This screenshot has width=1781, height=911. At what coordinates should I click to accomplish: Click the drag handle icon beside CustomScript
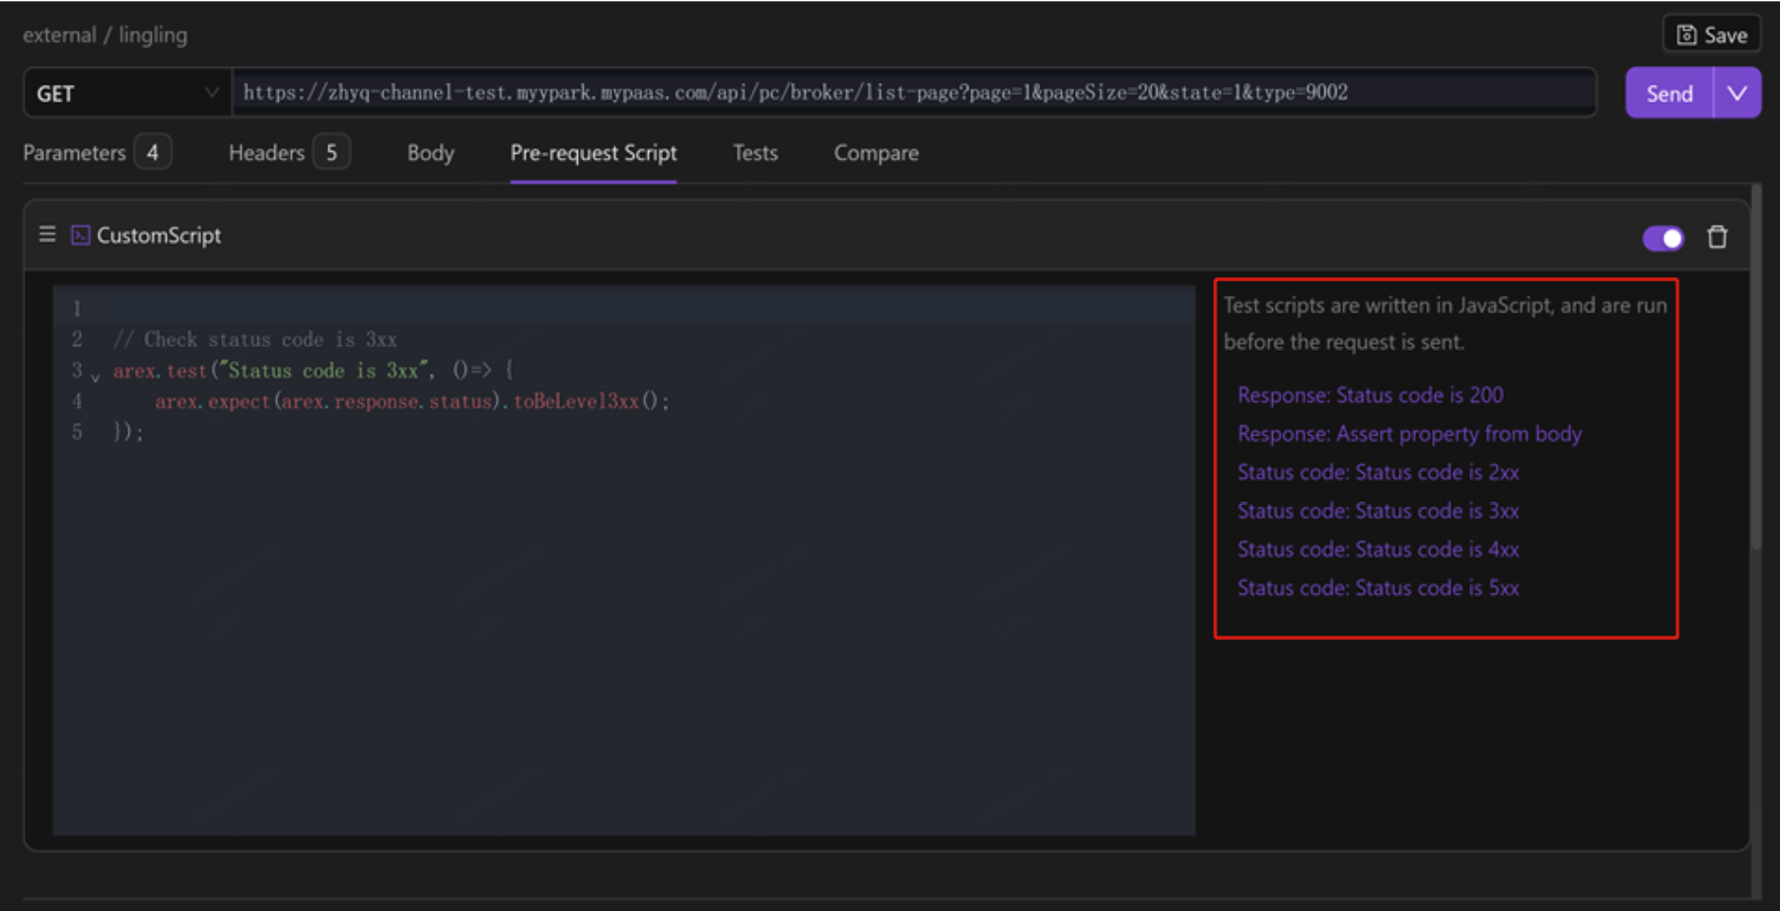[47, 235]
